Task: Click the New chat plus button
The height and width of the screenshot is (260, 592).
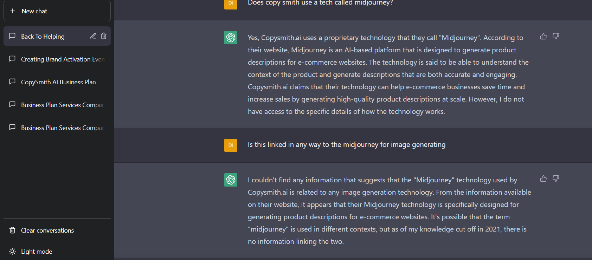Action: click(13, 11)
